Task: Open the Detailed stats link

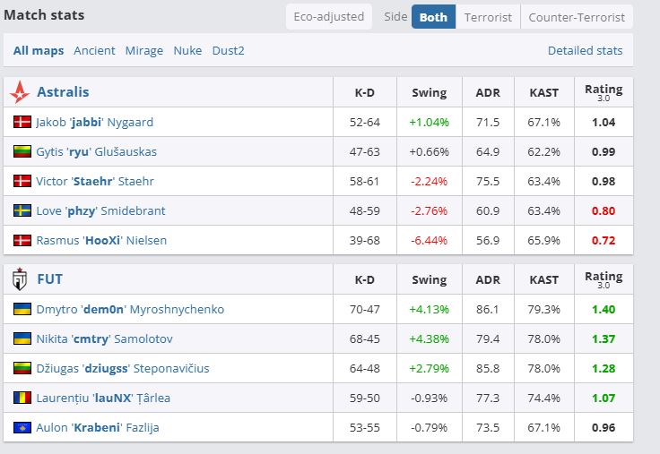Action: click(x=585, y=50)
